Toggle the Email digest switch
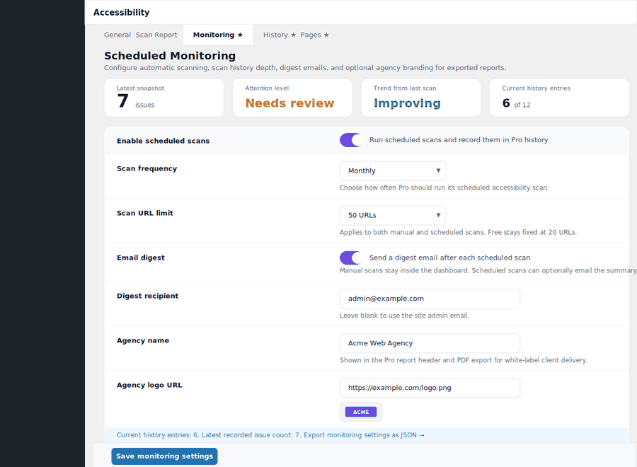 click(x=351, y=258)
